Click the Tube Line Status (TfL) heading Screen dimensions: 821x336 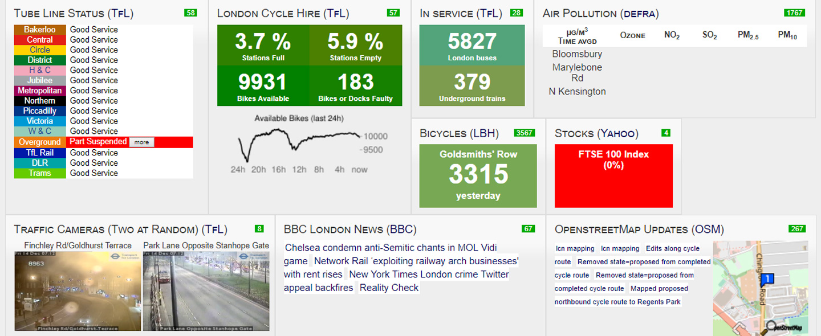[x=74, y=13]
